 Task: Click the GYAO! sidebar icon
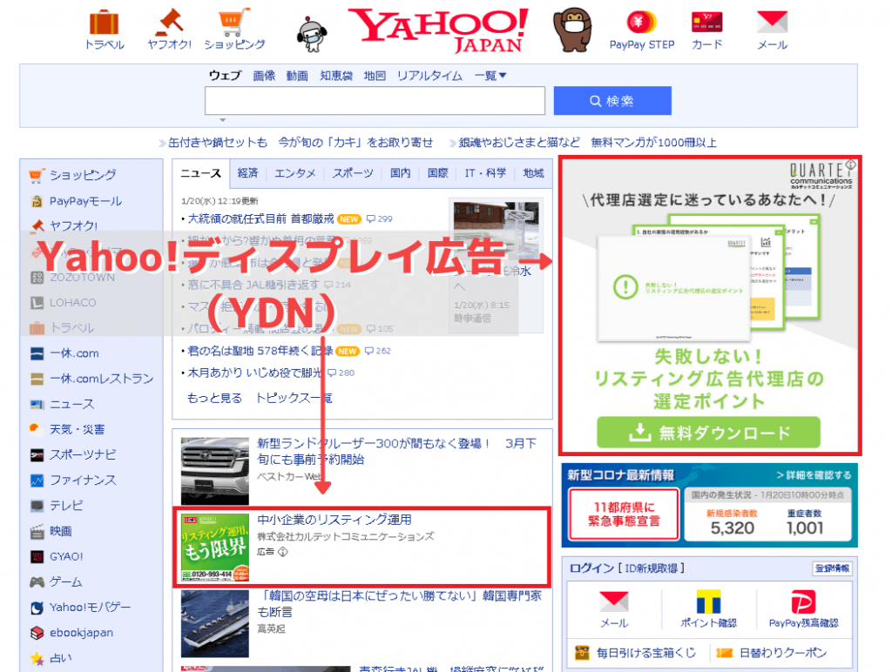(37, 556)
